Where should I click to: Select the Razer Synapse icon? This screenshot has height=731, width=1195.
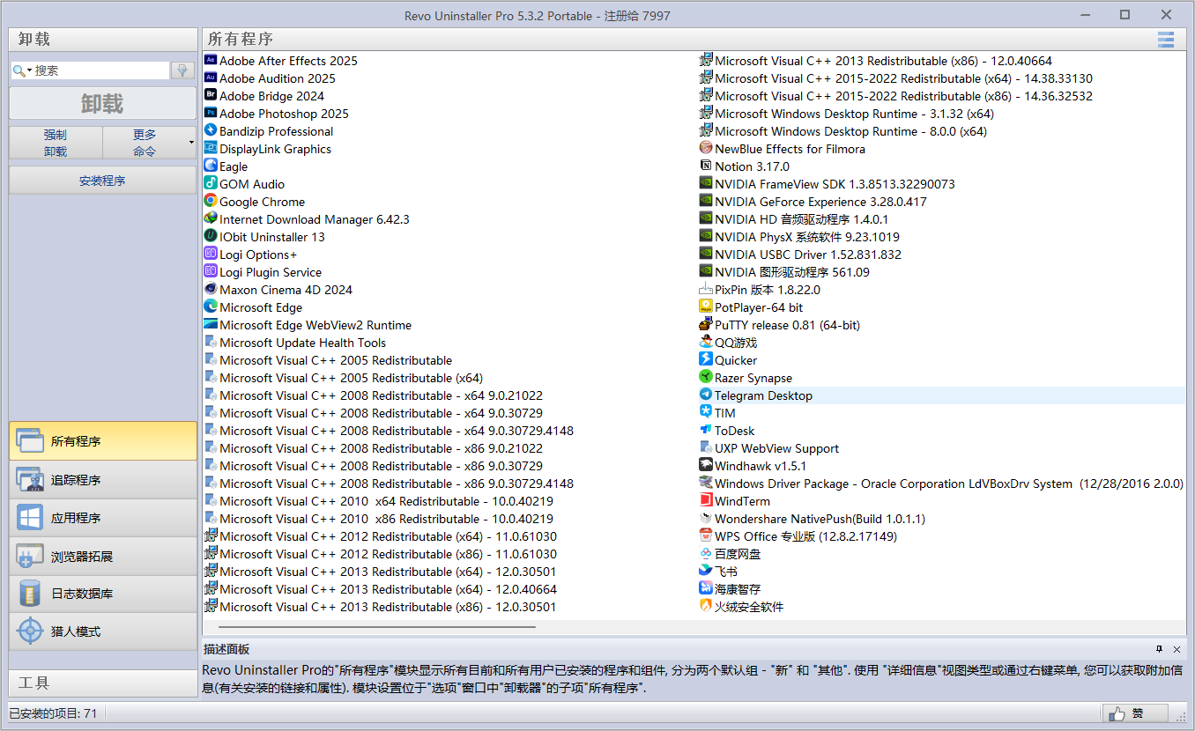706,378
